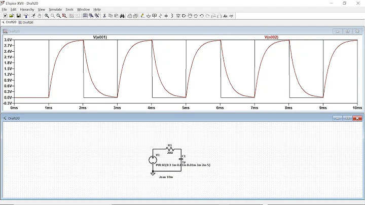Open Print Setup icon
The width and height of the screenshot is (365, 205).
click(135, 16)
